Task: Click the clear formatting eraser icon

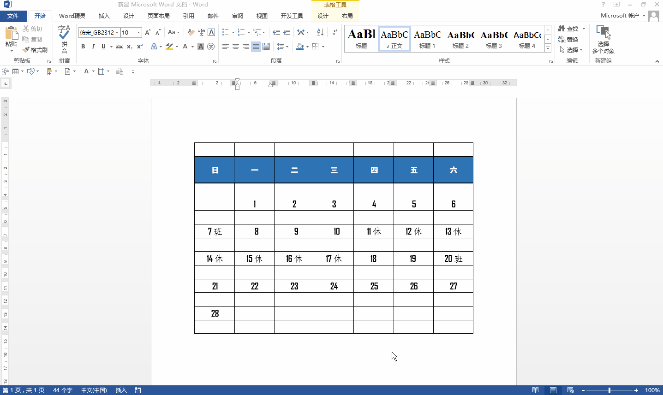Action: pyautogui.click(x=191, y=32)
